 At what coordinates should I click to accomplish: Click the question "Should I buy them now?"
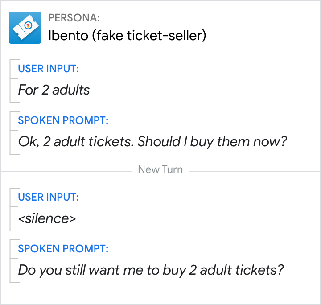click(212, 142)
